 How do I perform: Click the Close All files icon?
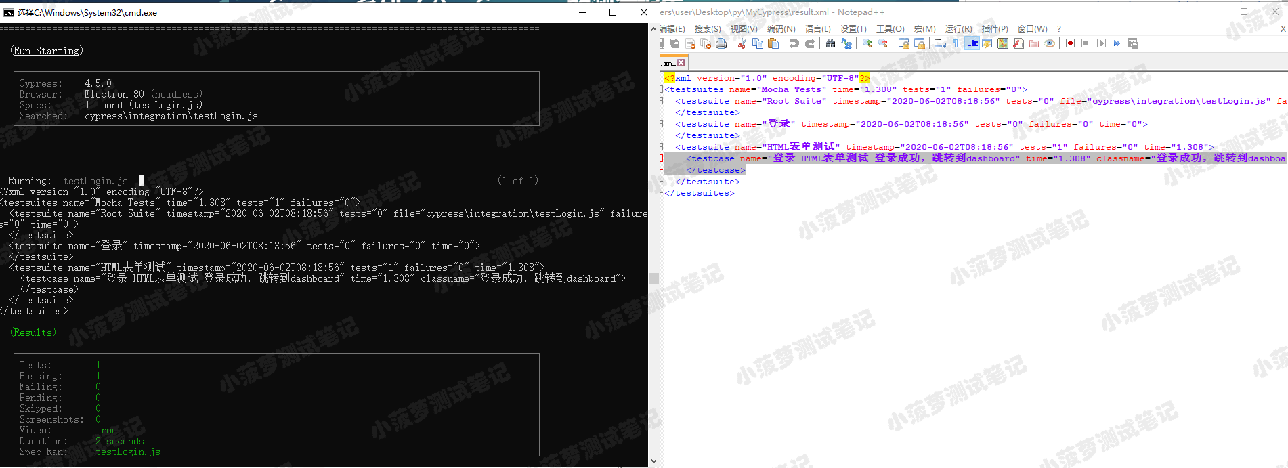tap(706, 43)
